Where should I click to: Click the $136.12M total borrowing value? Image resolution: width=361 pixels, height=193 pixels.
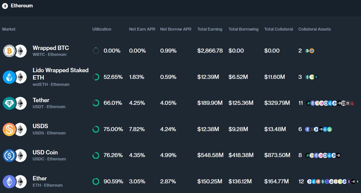pyautogui.click(x=240, y=182)
